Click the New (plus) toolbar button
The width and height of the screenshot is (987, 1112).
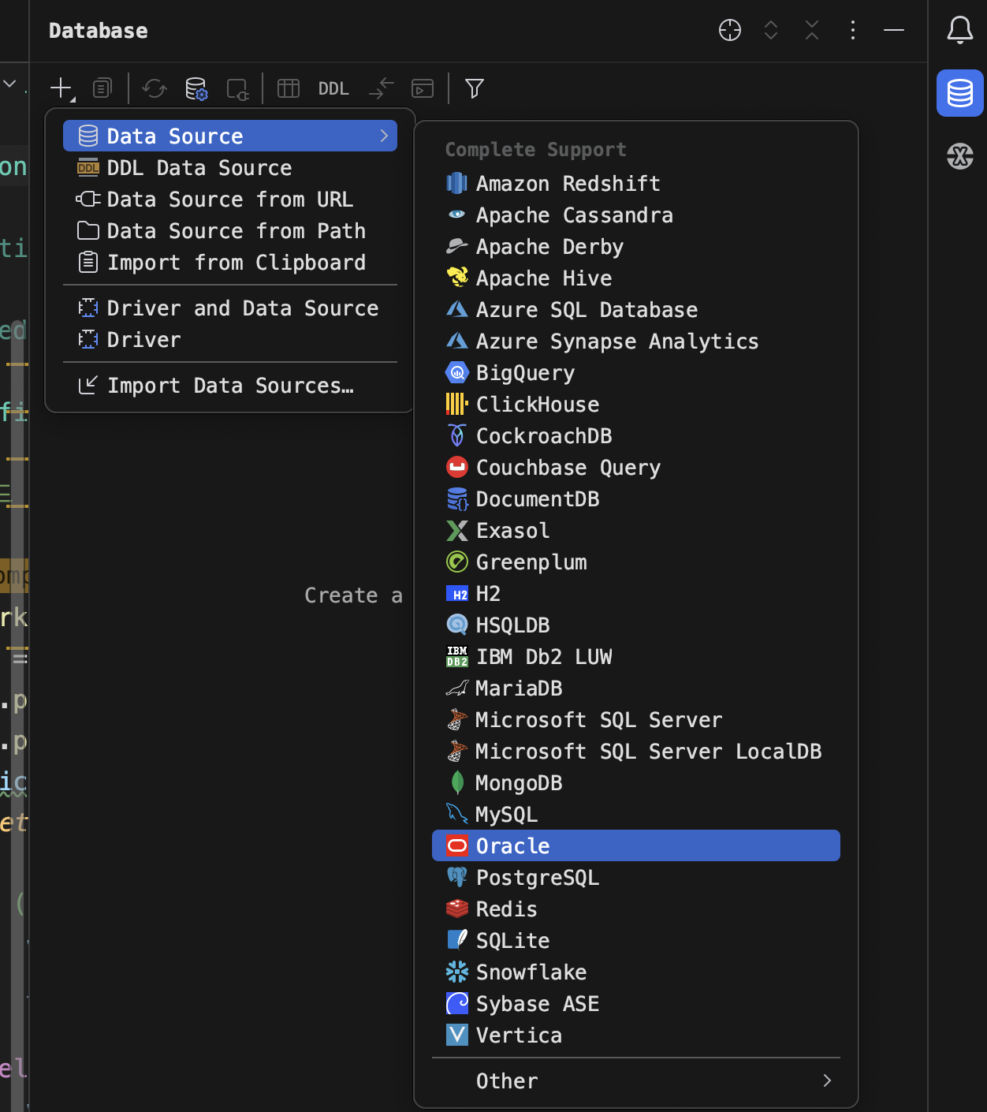click(x=62, y=88)
